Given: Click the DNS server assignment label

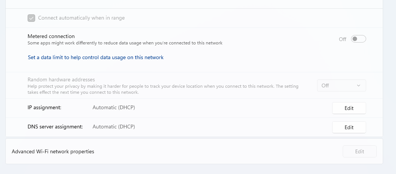Looking at the screenshot, I should tap(55, 127).
